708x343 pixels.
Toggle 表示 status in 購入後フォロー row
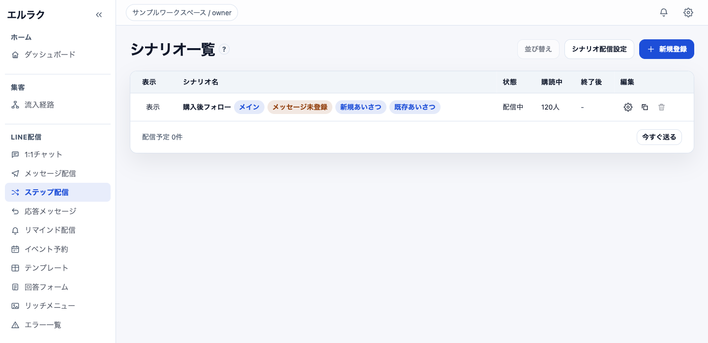point(153,107)
